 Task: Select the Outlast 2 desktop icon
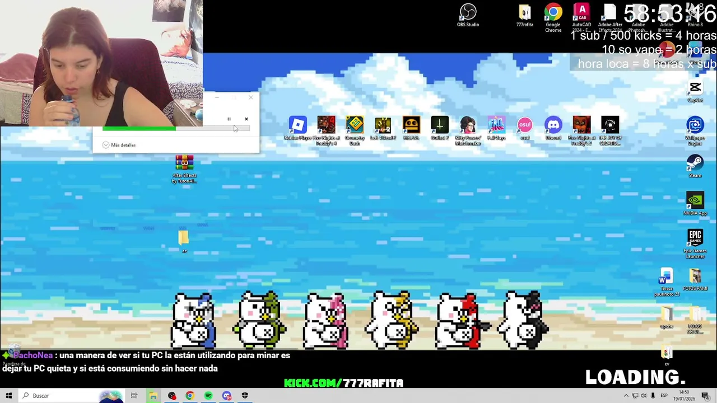click(x=440, y=128)
